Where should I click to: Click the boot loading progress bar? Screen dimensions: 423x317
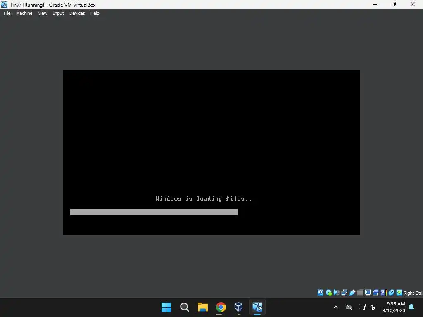tap(154, 212)
